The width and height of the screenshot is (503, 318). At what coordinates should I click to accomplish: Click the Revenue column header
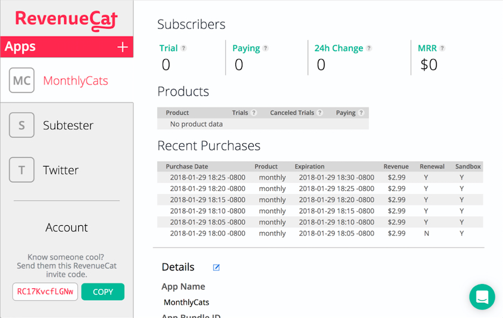pos(396,167)
